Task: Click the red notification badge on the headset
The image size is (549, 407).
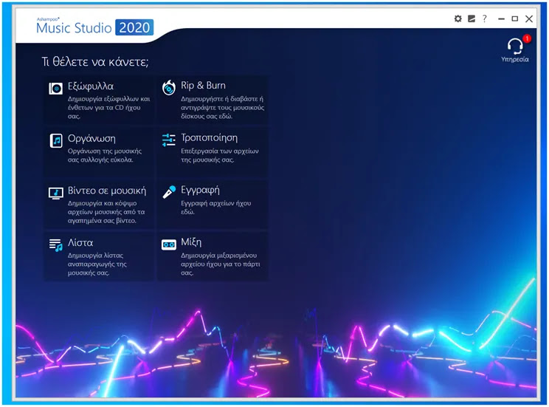Action: pos(527,38)
